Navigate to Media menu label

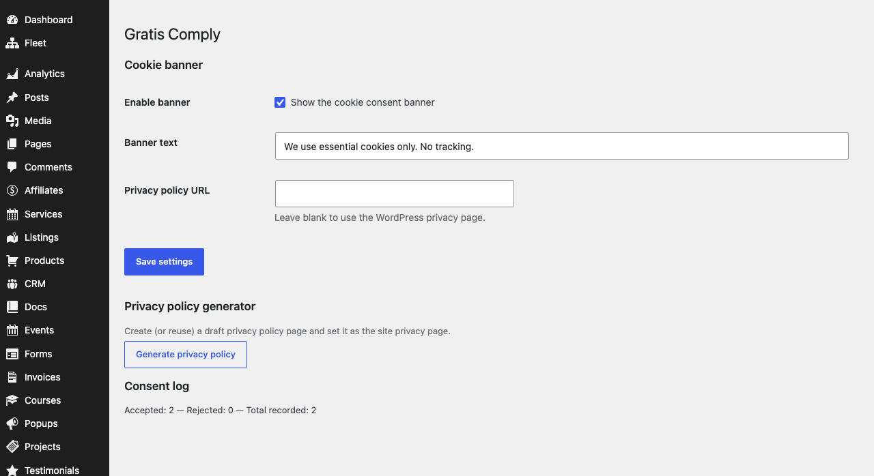pyautogui.click(x=38, y=121)
